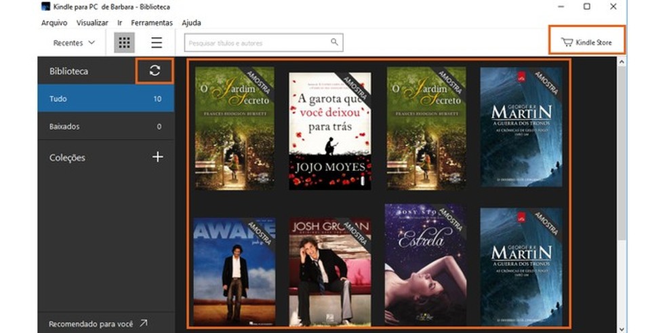Focus the Pesquisar títulos e autores field
Screen dimensions: 667x333
click(x=264, y=43)
